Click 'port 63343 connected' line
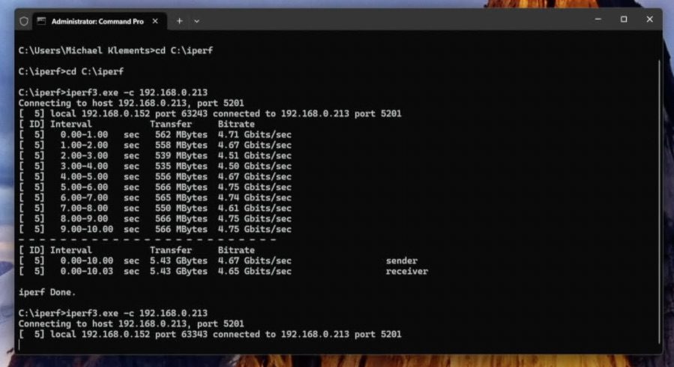This screenshot has width=674, height=367. [x=210, y=334]
